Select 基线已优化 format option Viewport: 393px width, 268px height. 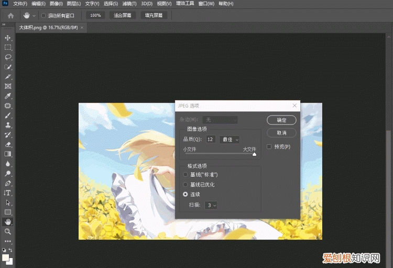[x=185, y=185]
